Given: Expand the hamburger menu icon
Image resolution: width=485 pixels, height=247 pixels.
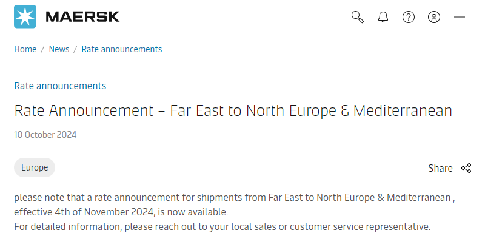Looking at the screenshot, I should click(460, 17).
